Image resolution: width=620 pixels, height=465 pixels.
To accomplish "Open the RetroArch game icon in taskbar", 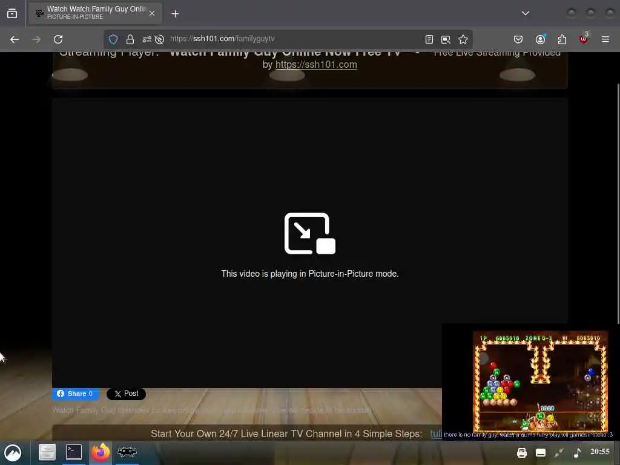I will [x=127, y=452].
